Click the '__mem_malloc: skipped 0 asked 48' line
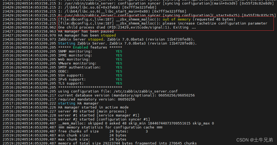Image resolution: width=277 pixels, height=145 pixels. pyautogui.click(x=136, y=123)
